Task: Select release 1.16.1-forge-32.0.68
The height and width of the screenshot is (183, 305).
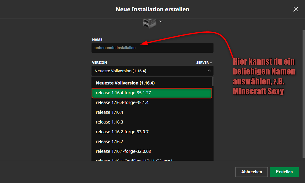Action: 151,151
